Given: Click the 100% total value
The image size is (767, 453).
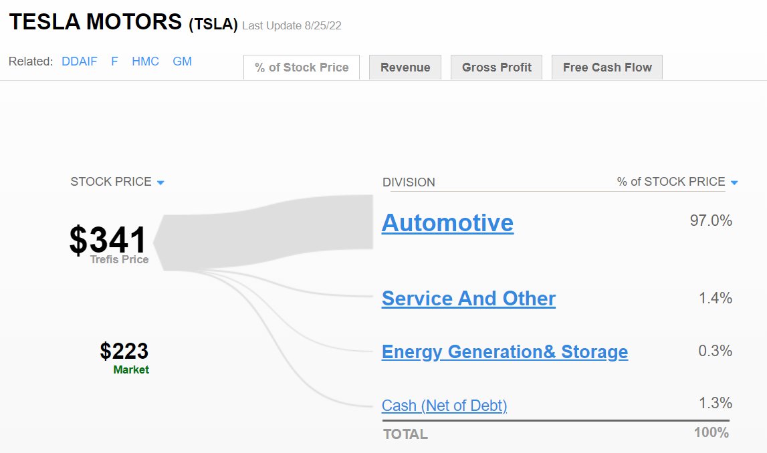Looking at the screenshot, I should pos(711,432).
